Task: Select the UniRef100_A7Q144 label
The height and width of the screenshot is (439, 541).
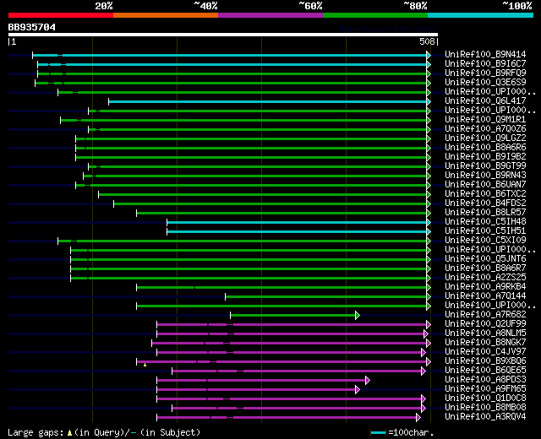Action: pos(485,296)
